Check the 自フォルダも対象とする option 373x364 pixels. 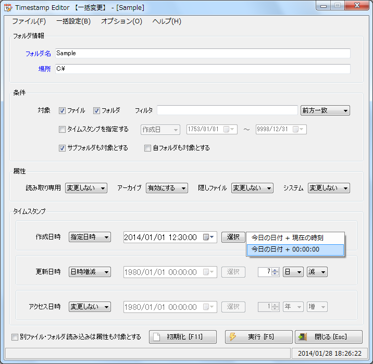(147, 148)
